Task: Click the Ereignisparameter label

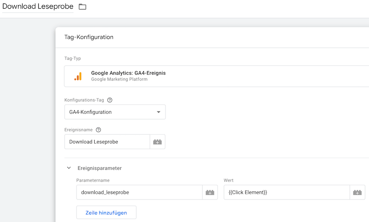Action: click(x=99, y=168)
